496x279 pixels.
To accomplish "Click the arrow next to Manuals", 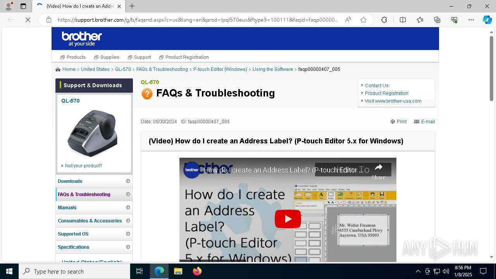I will [x=128, y=208].
